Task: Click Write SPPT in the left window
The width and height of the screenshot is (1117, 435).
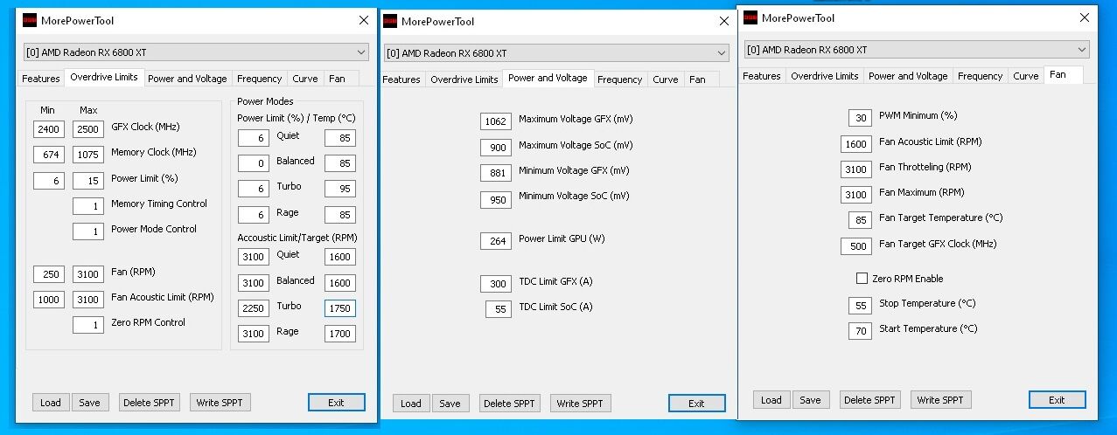Action: (220, 403)
